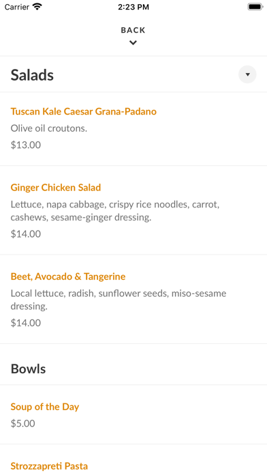267x475 pixels.
Task: Tap Ginger Chicken Salad ingredients description
Action: coord(115,211)
